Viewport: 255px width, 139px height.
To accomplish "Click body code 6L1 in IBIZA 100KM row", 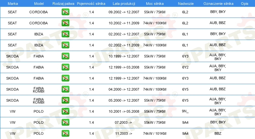I will 185,45.
